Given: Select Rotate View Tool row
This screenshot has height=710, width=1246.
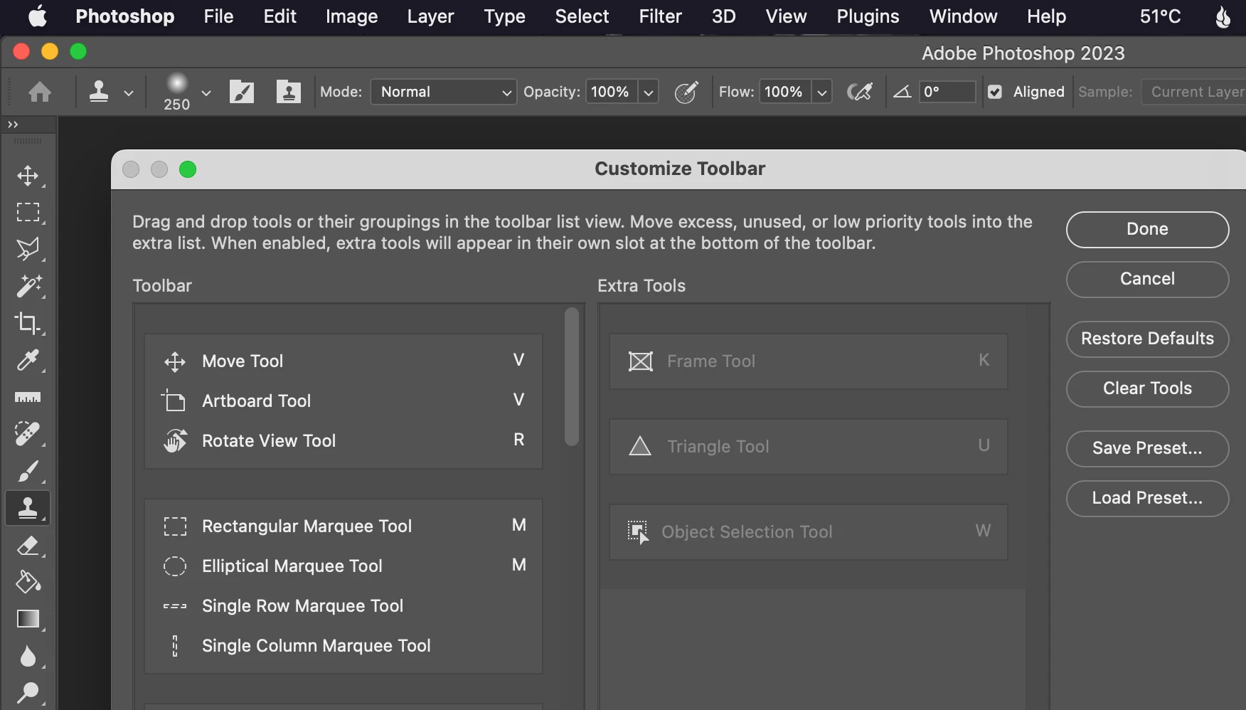Looking at the screenshot, I should 344,440.
